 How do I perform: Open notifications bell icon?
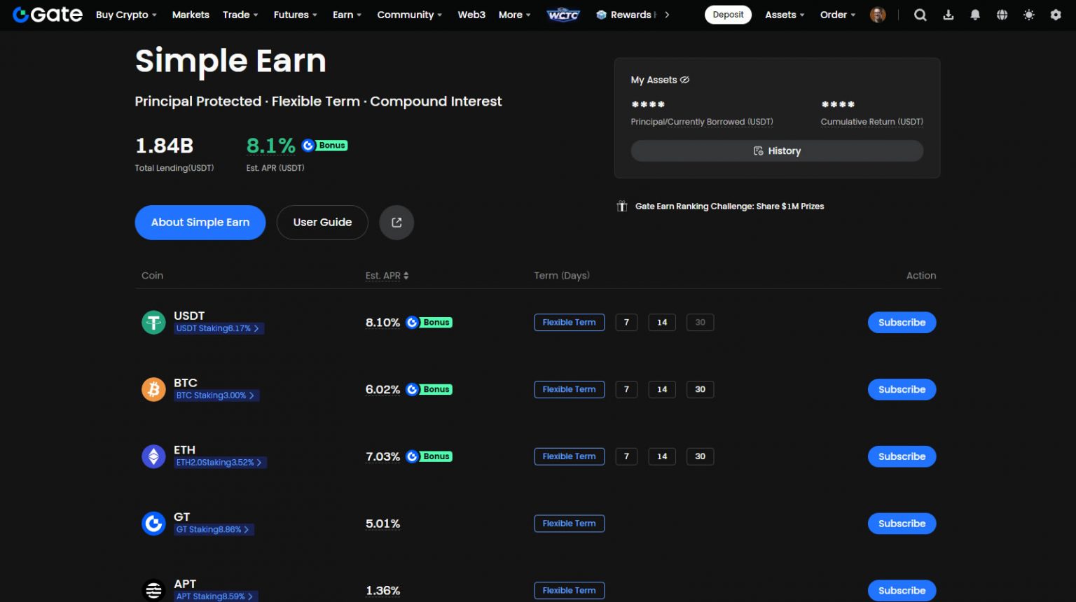click(x=975, y=15)
